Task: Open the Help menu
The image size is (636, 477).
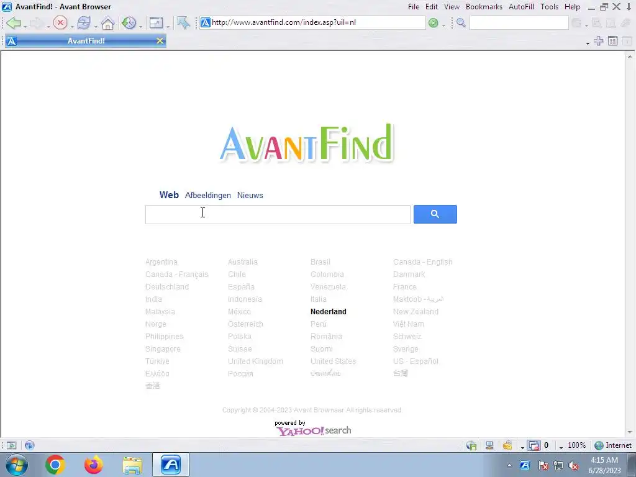Action: 572,7
